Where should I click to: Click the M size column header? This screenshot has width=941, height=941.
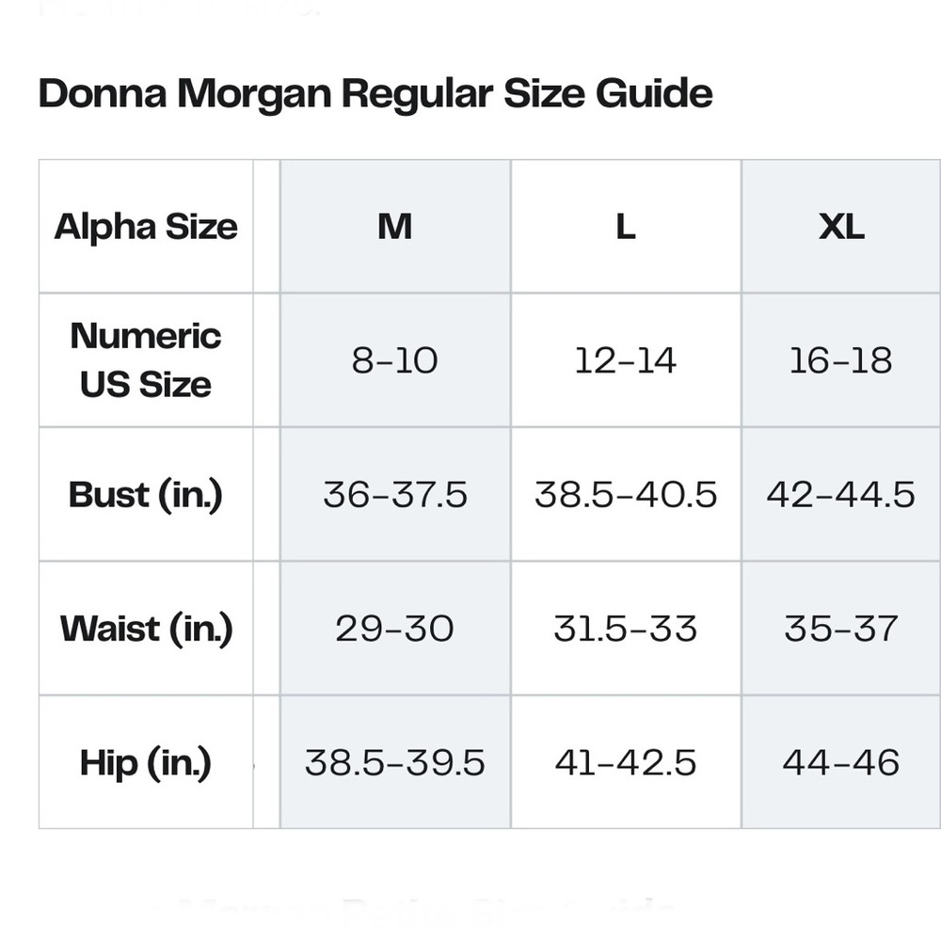coord(395,226)
